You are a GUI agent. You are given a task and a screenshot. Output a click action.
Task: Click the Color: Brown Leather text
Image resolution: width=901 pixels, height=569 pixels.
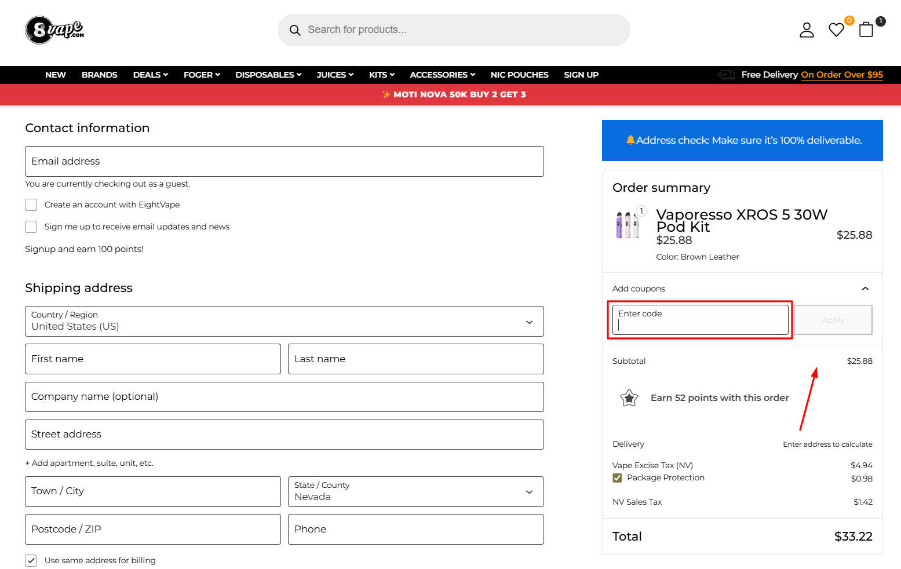click(x=698, y=257)
